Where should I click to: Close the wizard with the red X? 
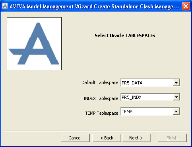[186, 6]
